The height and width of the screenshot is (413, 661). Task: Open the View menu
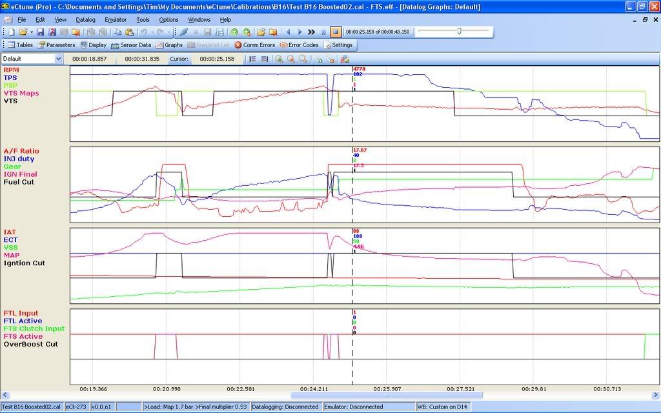click(60, 20)
